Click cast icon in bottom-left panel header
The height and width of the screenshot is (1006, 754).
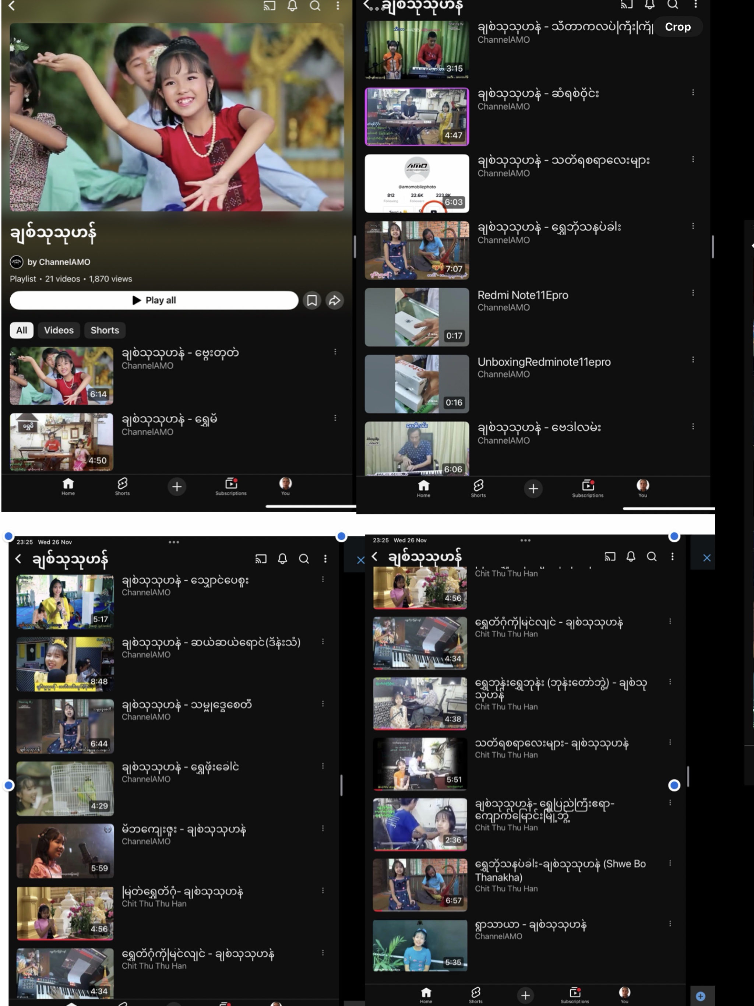(x=261, y=559)
